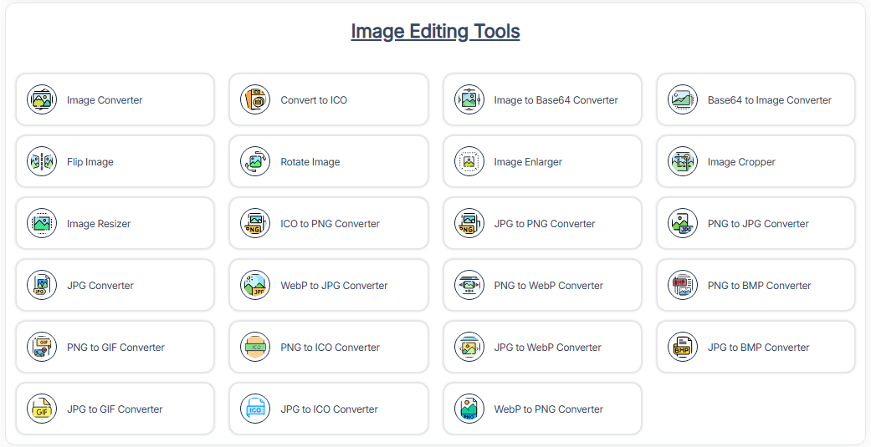This screenshot has height=447, width=871.
Task: Go to the JPG to GIF Converter label
Action: 115,409
